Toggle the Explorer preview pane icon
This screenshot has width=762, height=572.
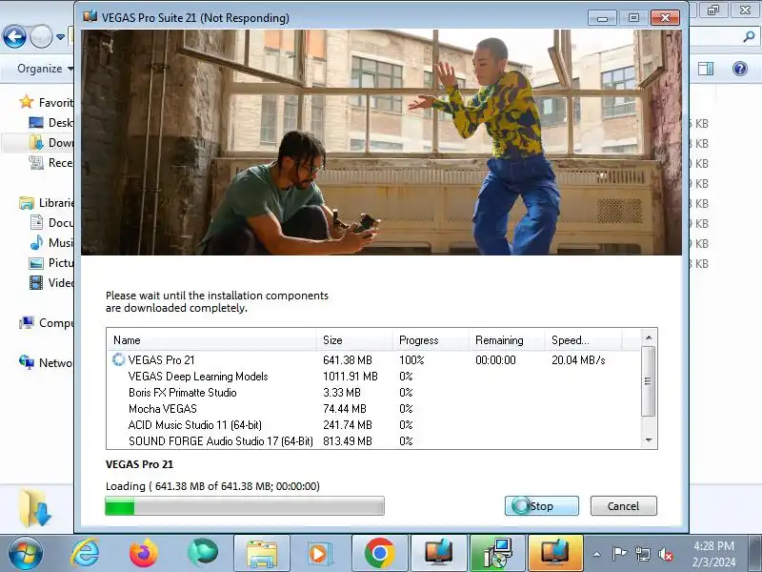(706, 69)
